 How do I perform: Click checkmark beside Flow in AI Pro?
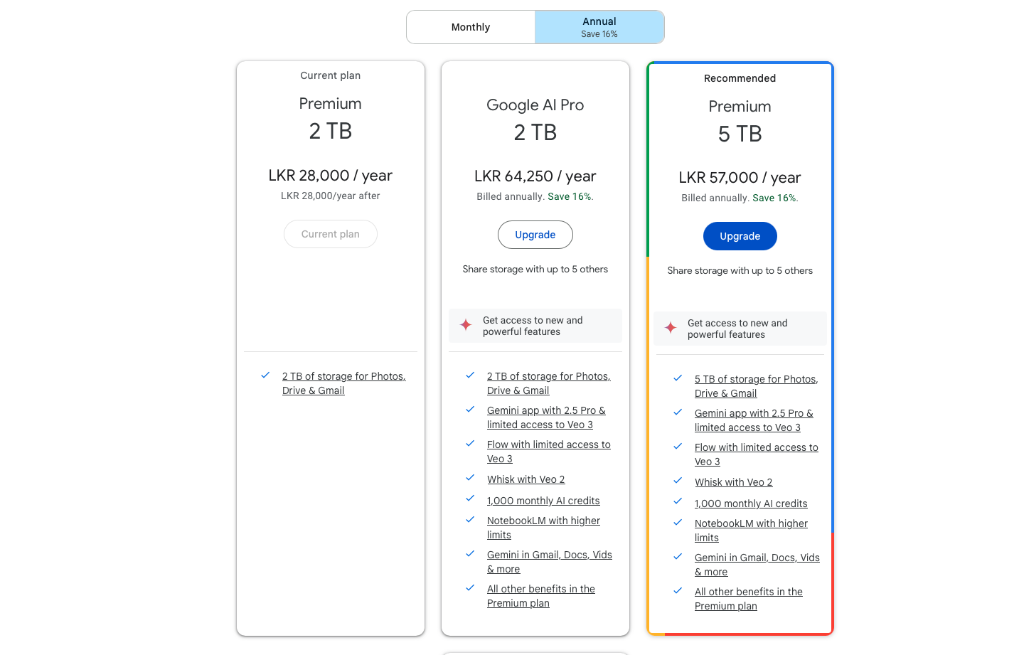[x=470, y=443]
